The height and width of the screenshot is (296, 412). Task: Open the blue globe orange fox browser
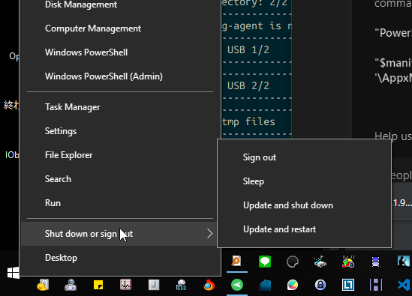pyautogui.click(x=209, y=285)
